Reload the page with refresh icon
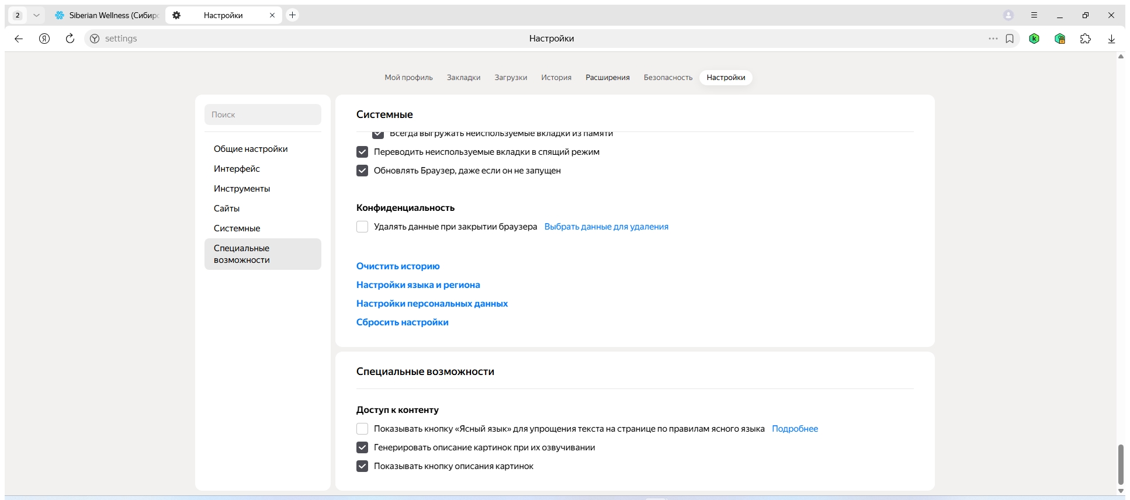 point(70,39)
